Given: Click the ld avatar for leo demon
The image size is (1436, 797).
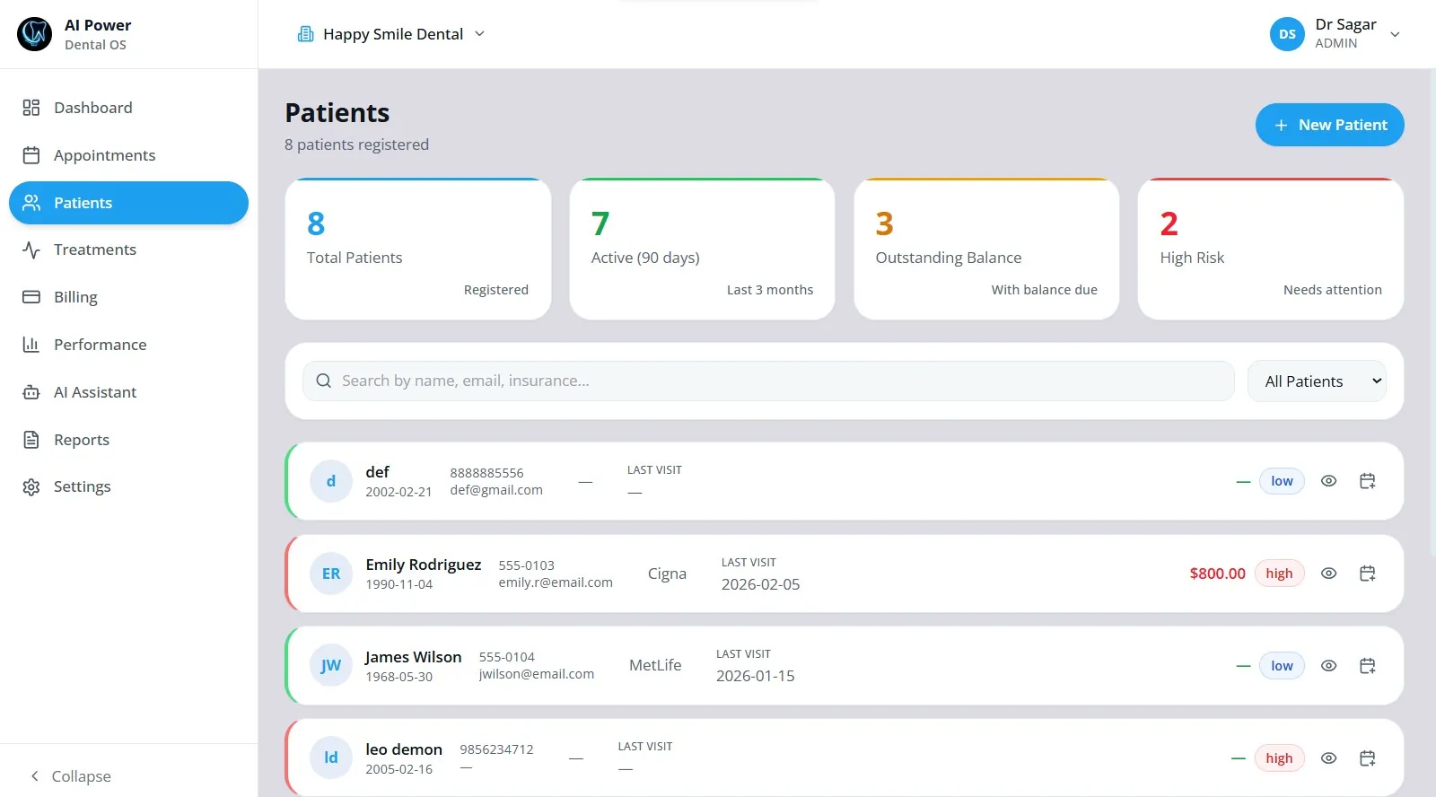Looking at the screenshot, I should tap(331, 758).
